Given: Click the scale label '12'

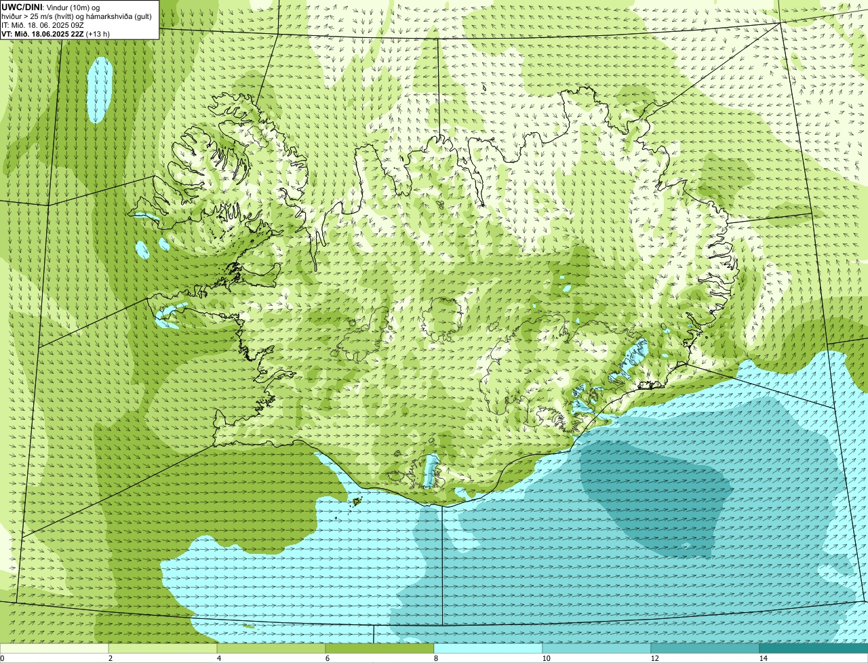Looking at the screenshot, I should pyautogui.click(x=654, y=658).
